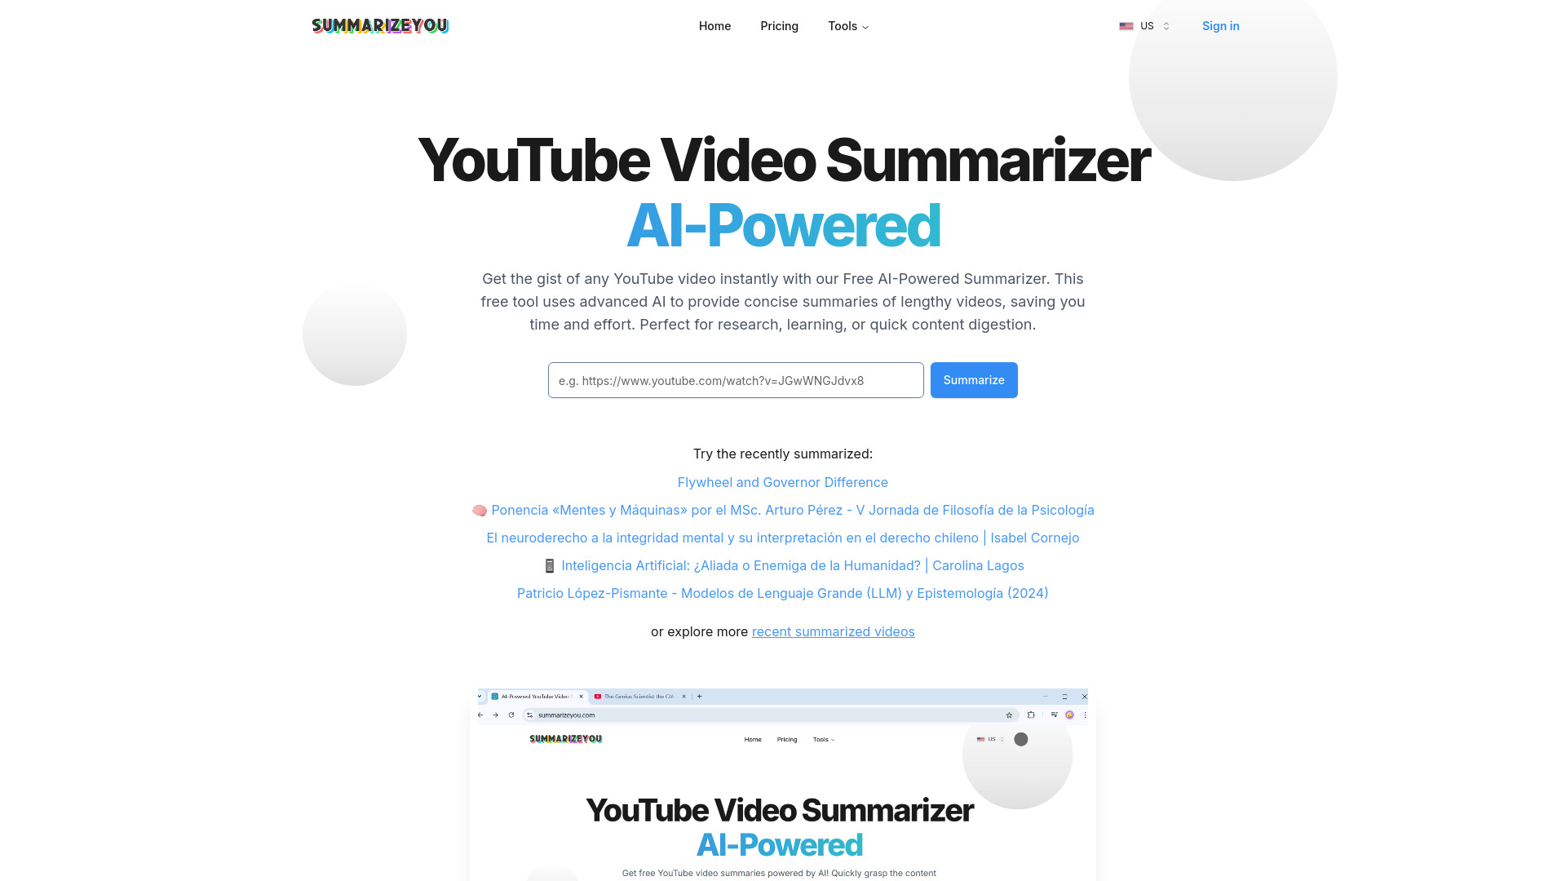
Task: Click the screenshot thumbnail preview image
Action: 783,784
